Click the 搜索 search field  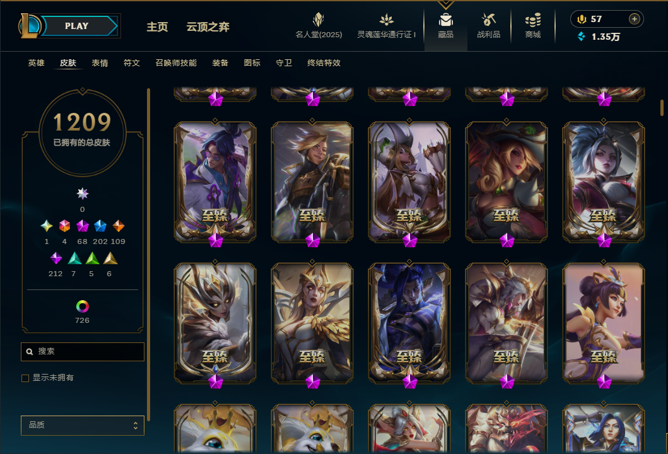[x=83, y=352]
